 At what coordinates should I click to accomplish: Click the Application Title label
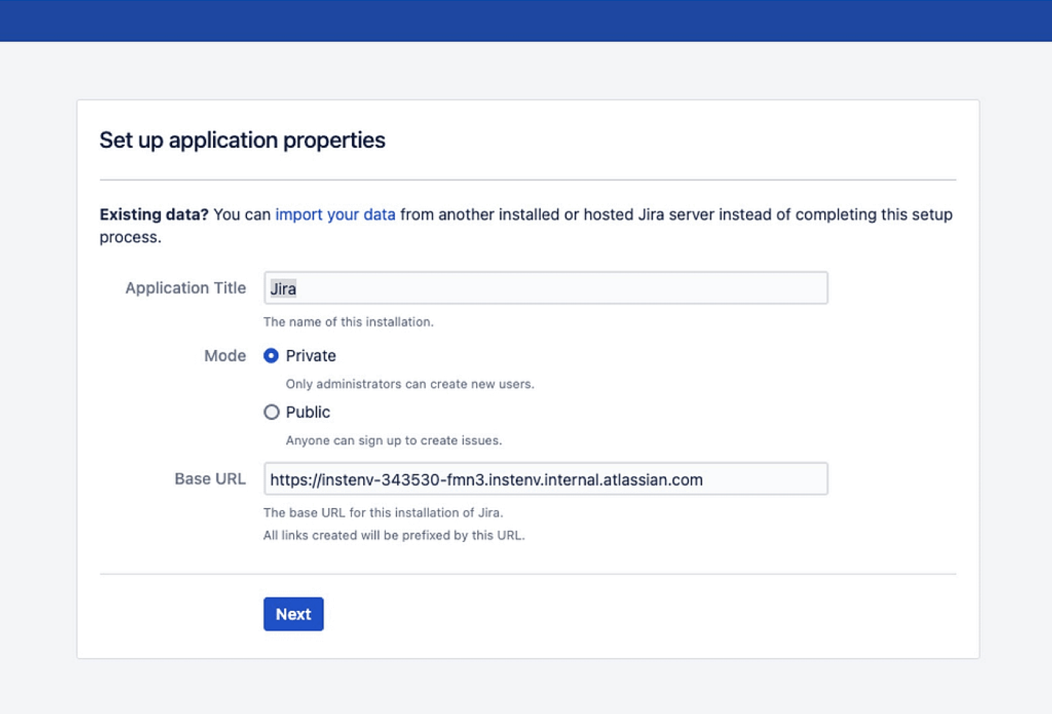coord(185,288)
